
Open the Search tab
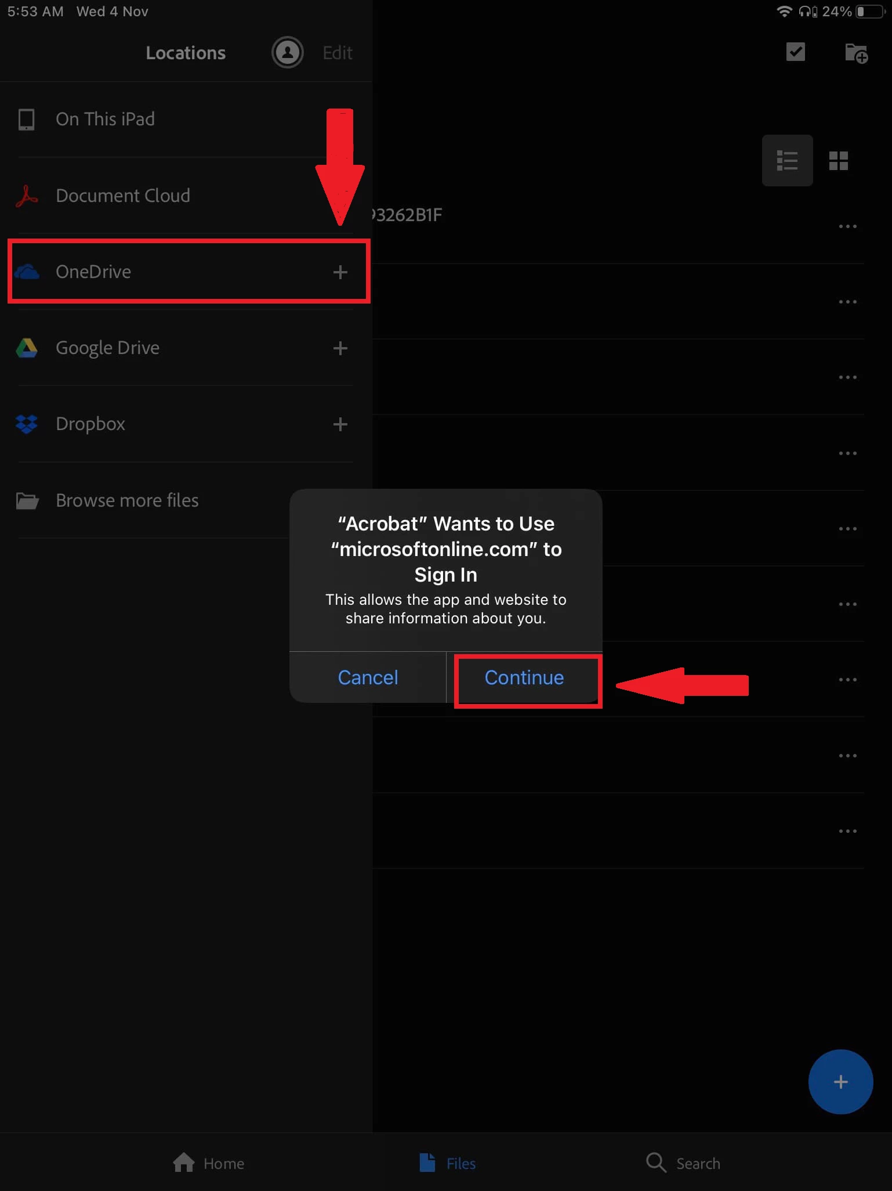[683, 1163]
